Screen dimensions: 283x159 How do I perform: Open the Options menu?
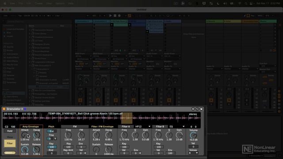[x=60, y=4]
